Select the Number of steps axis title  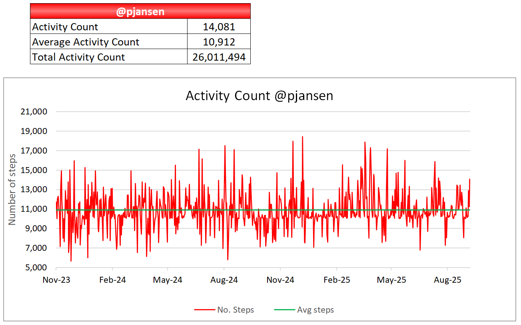12,189
